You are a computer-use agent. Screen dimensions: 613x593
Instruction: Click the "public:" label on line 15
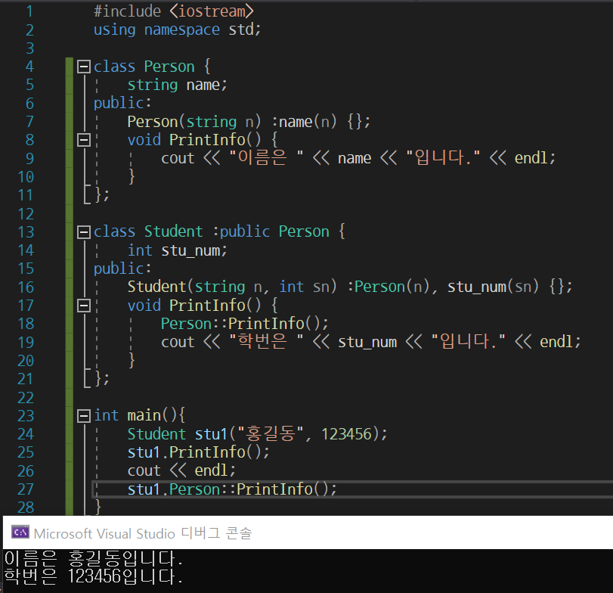[x=122, y=269]
